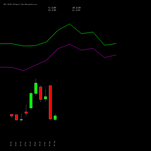
Task: Click the close value C: 2.30
Action: coord(52,8)
